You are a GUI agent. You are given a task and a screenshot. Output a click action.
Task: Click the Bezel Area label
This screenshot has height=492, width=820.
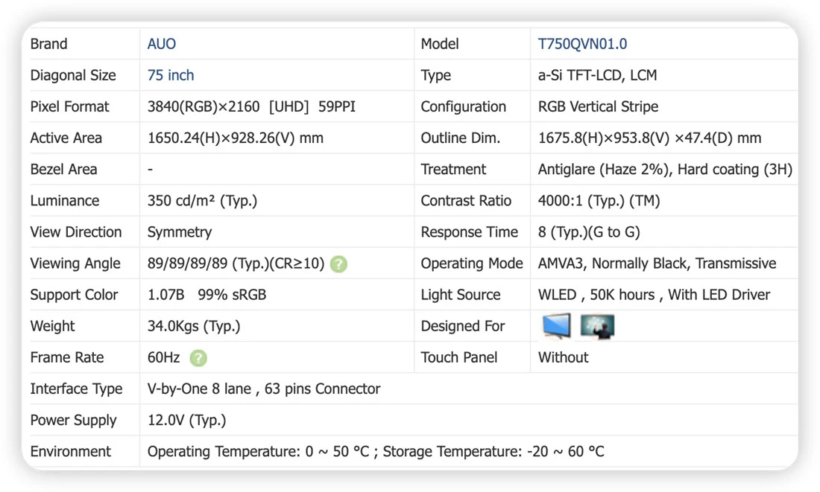[63, 169]
